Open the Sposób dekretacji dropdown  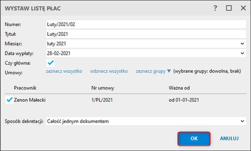[x=242, y=121]
